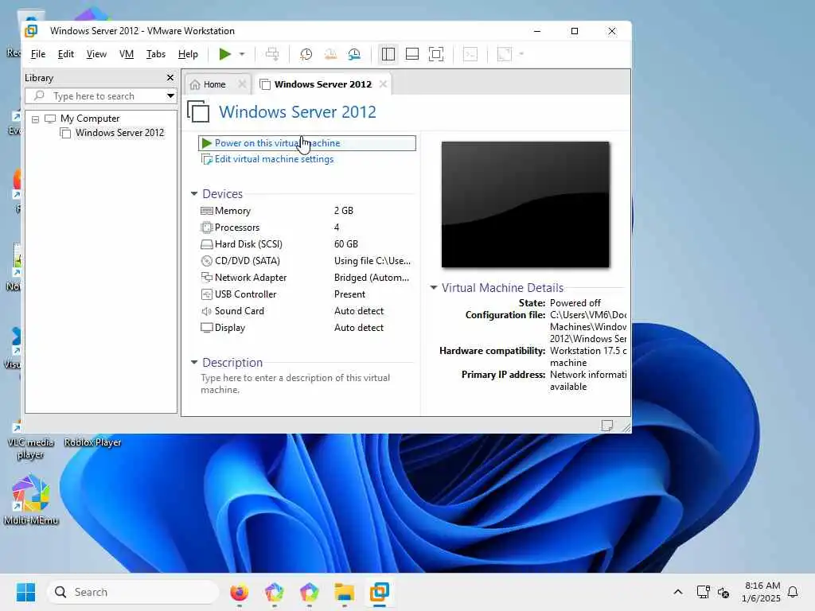
Task: Click the network tray icon
Action: click(x=703, y=592)
